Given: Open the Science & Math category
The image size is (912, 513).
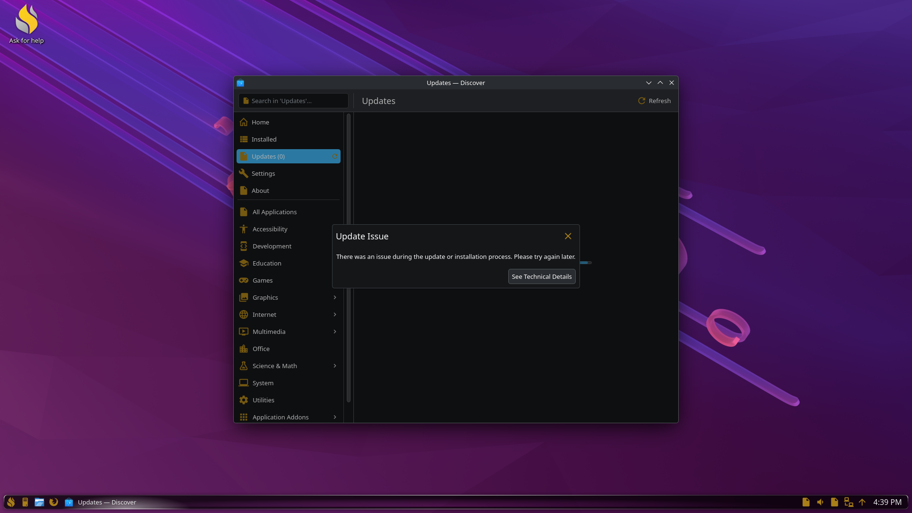Looking at the screenshot, I should 288,366.
